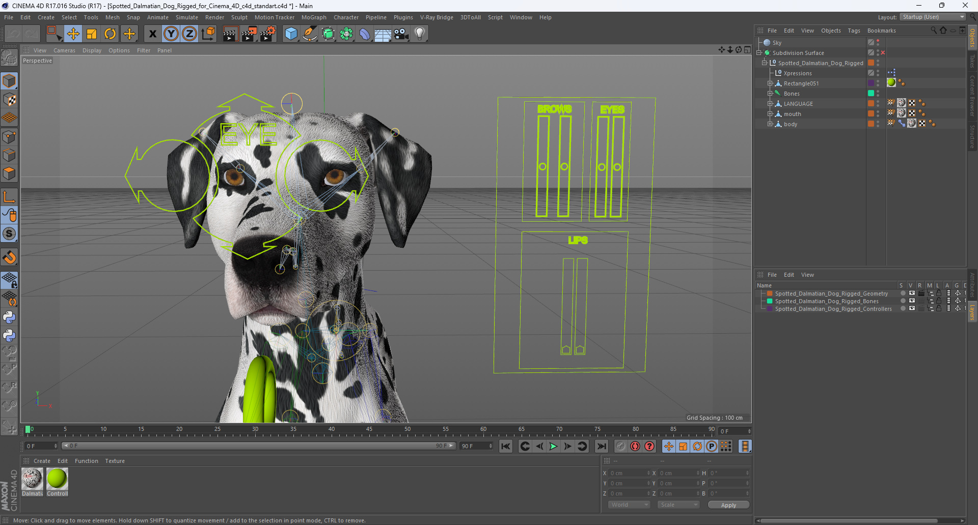Enable Axis tool in left toolbar
This screenshot has width=978, height=525.
click(9, 197)
